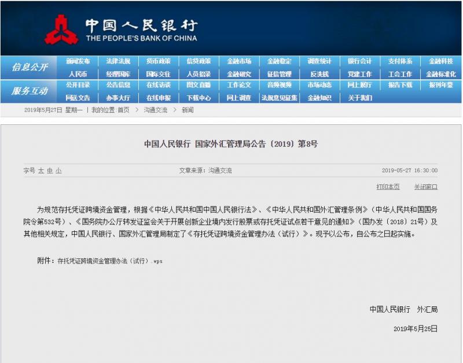The height and width of the screenshot is (363, 463).
Task: Click the timestamp 2019-05-27 16:30:00
Action: click(x=410, y=171)
